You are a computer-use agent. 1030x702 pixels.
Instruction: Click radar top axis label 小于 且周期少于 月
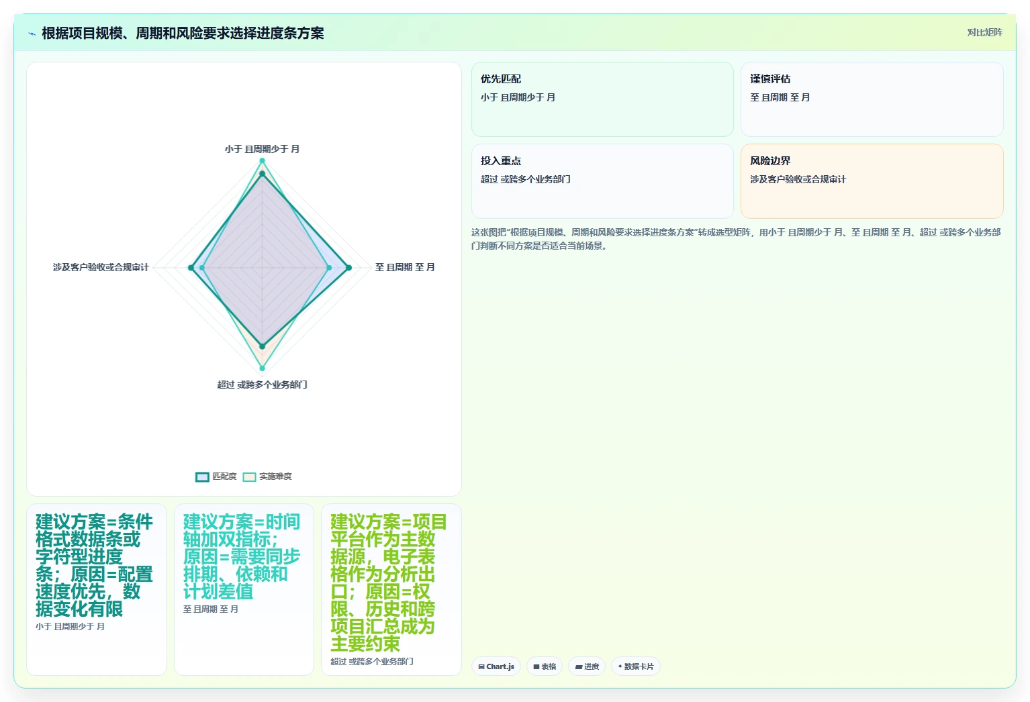click(x=262, y=149)
